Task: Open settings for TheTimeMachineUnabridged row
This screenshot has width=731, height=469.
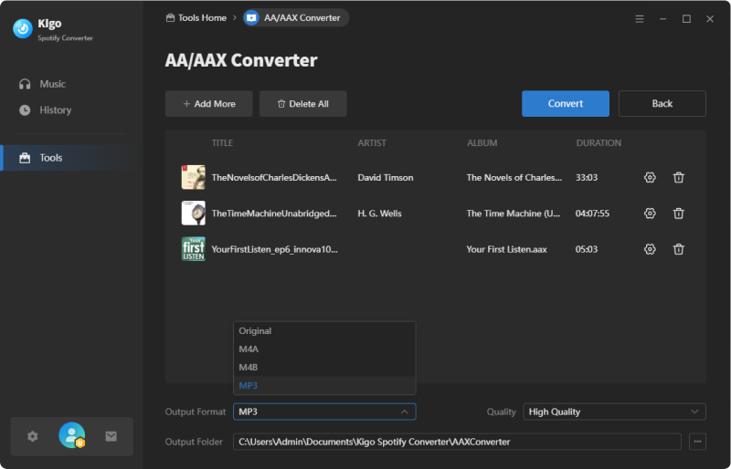Action: [650, 214]
